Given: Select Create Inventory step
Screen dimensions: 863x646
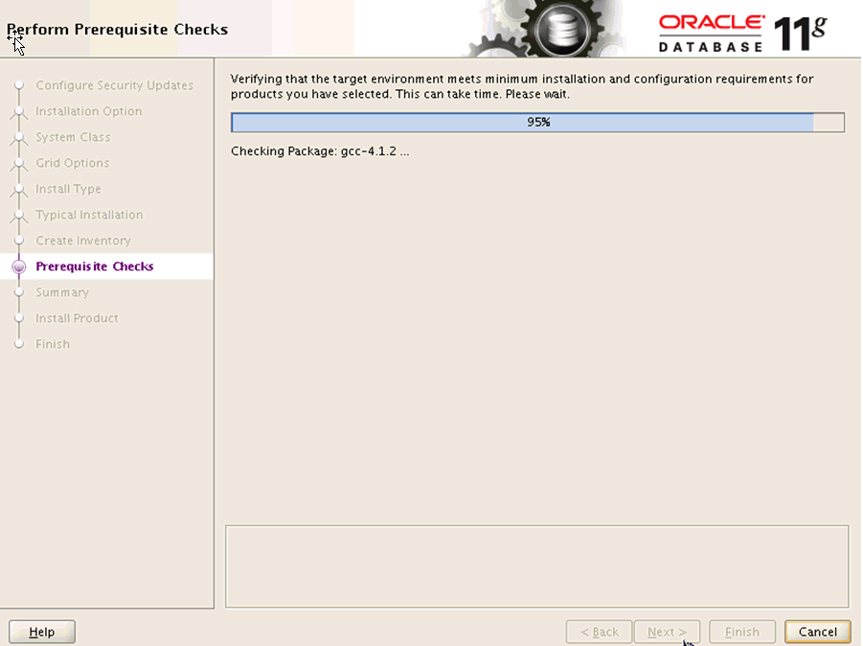Looking at the screenshot, I should click(x=83, y=241).
